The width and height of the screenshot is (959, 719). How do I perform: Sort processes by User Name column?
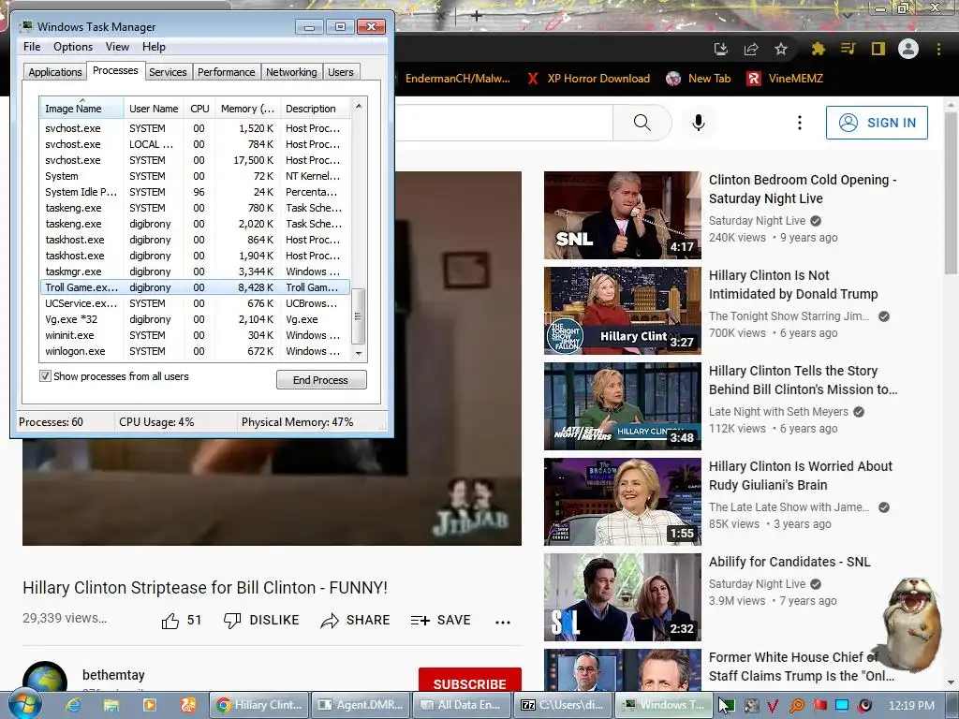click(154, 109)
